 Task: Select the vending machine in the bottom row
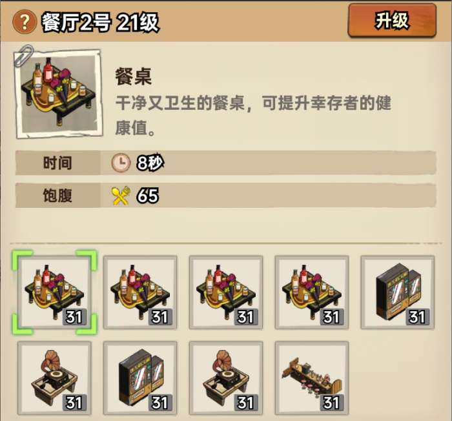140,378
